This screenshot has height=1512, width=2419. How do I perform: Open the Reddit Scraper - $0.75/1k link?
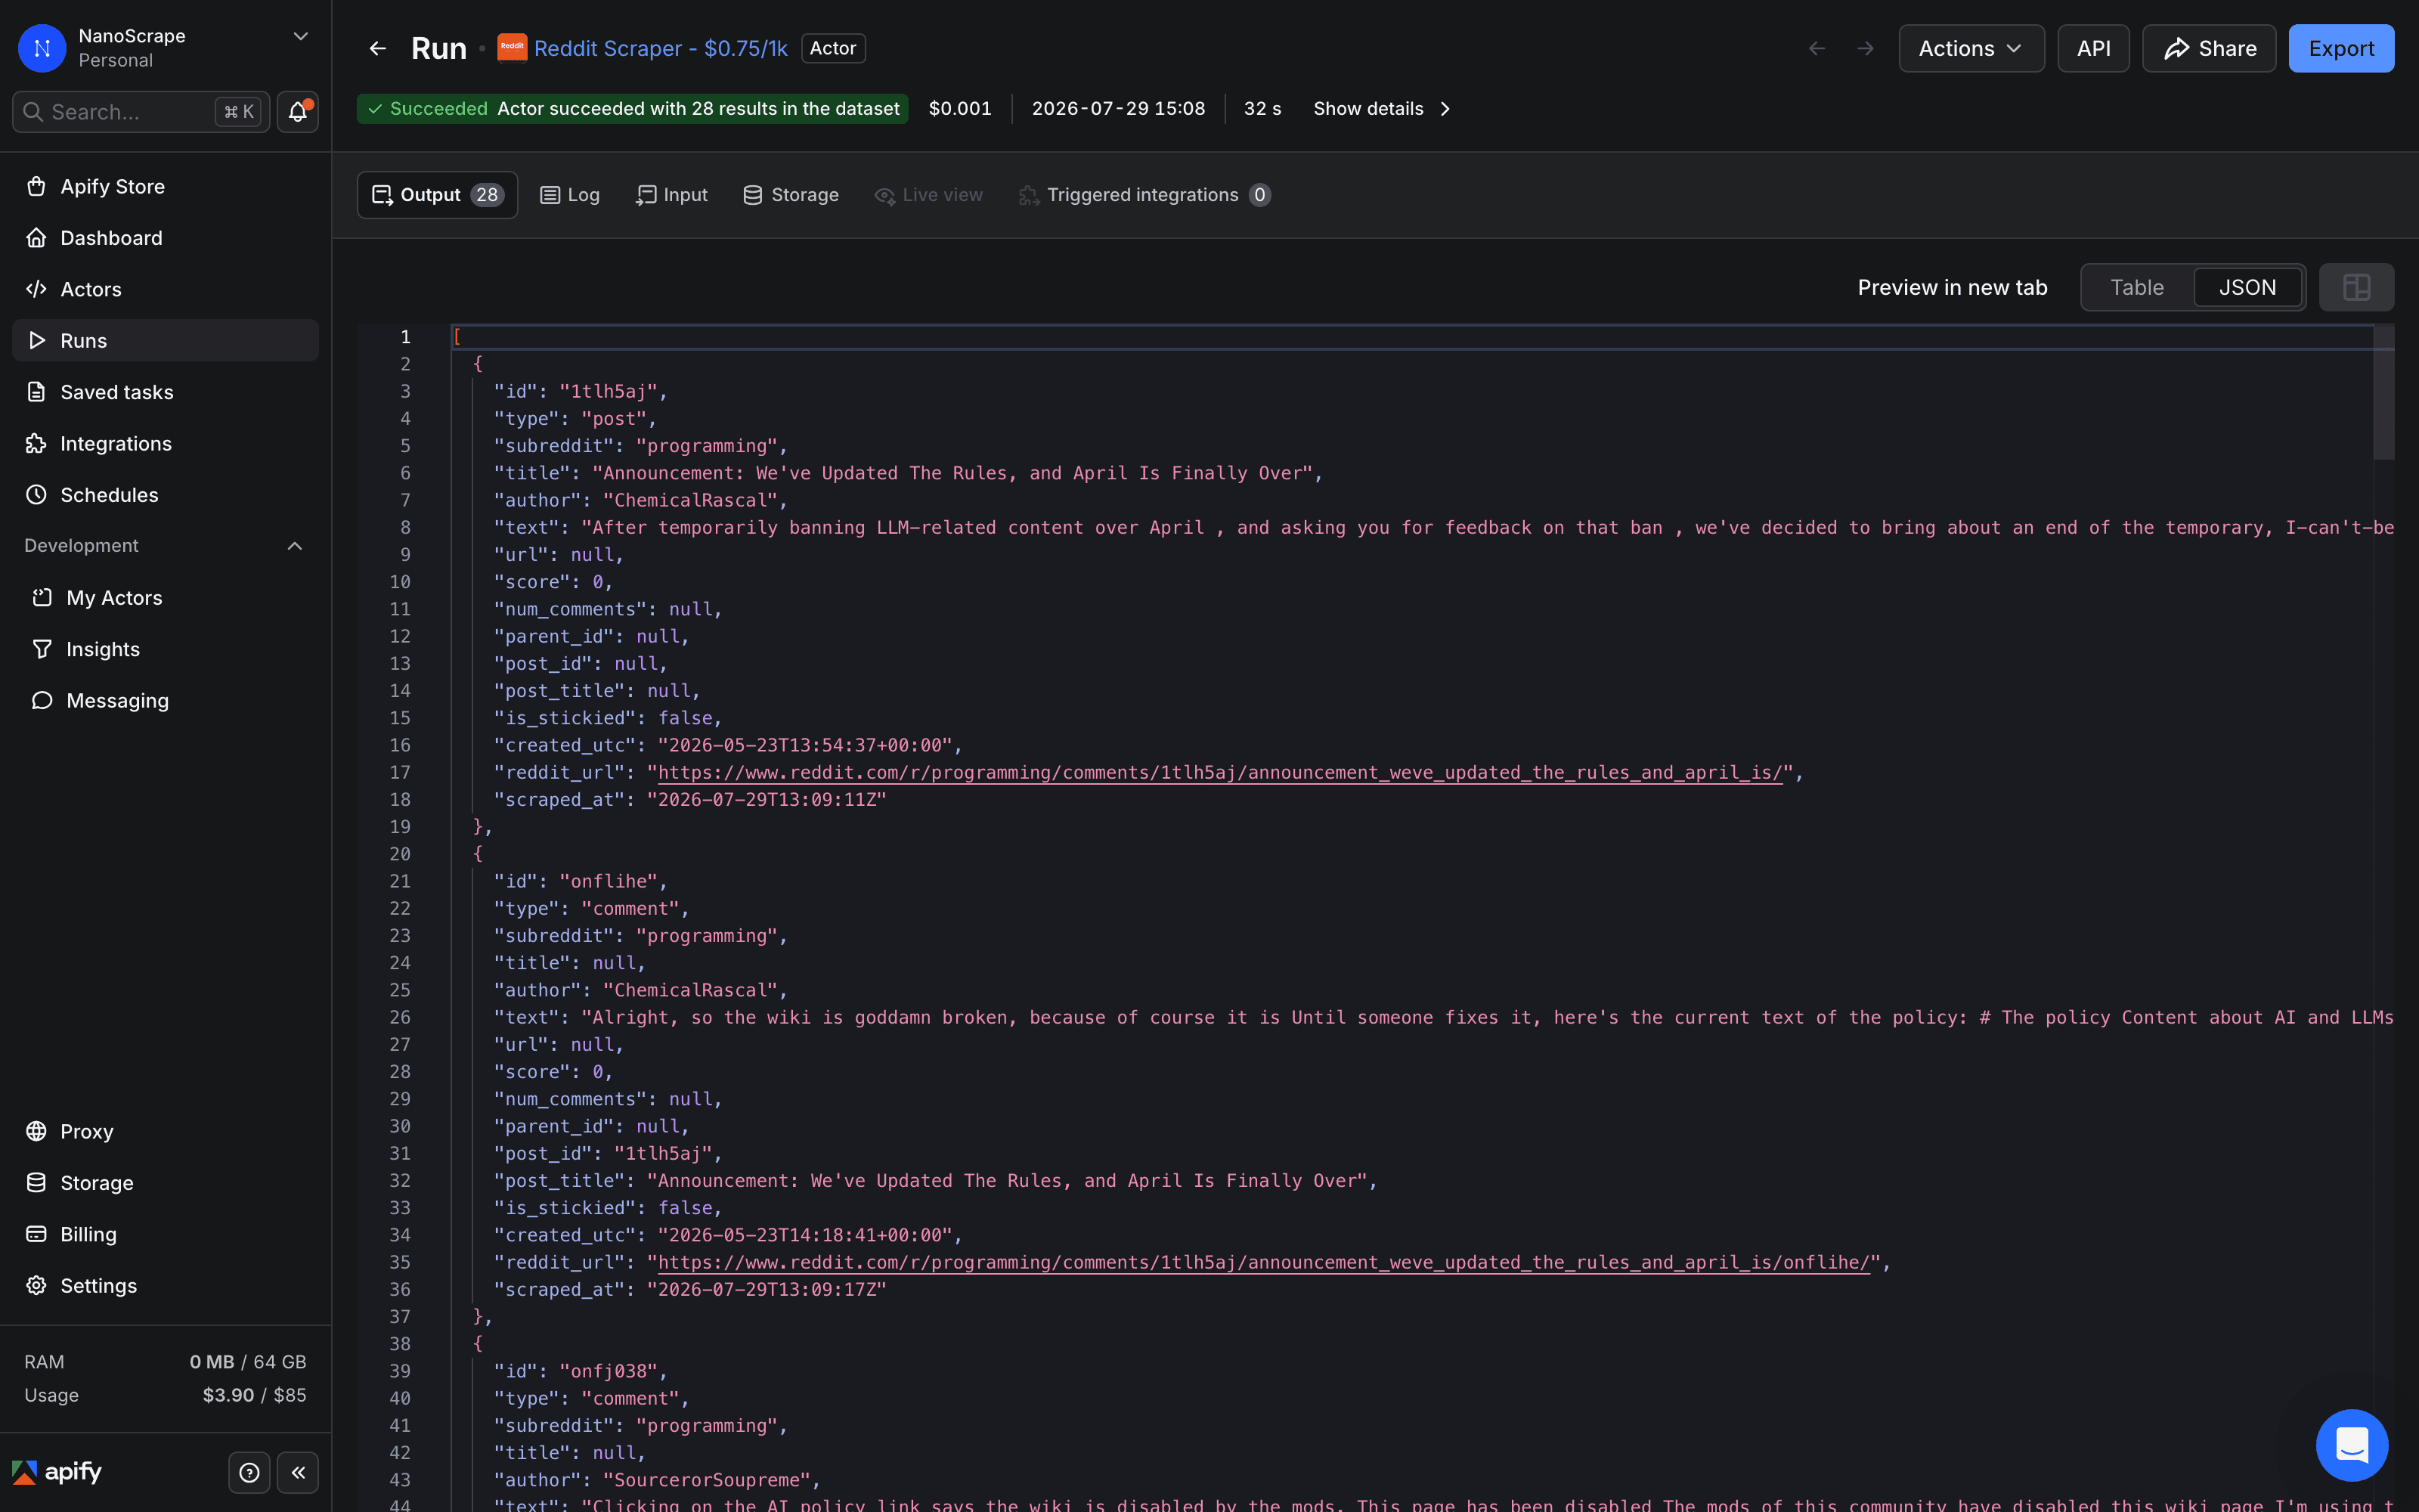[661, 48]
